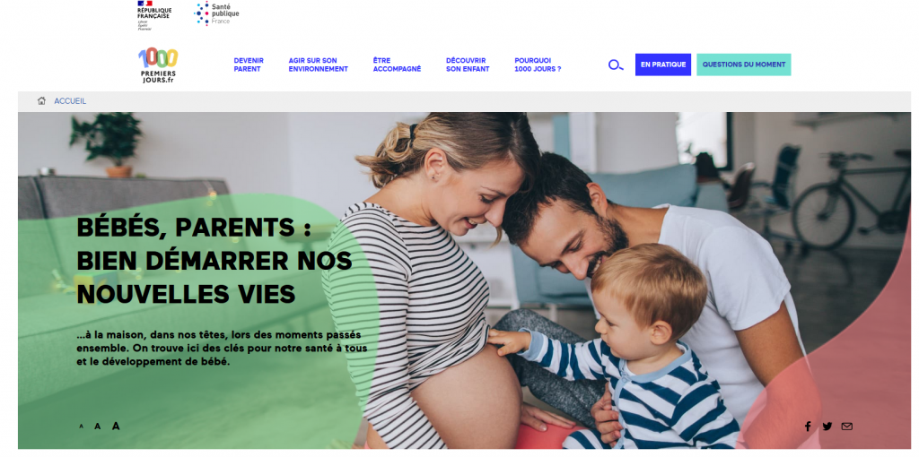Select the medium text size A
919x457 pixels.
tap(97, 426)
